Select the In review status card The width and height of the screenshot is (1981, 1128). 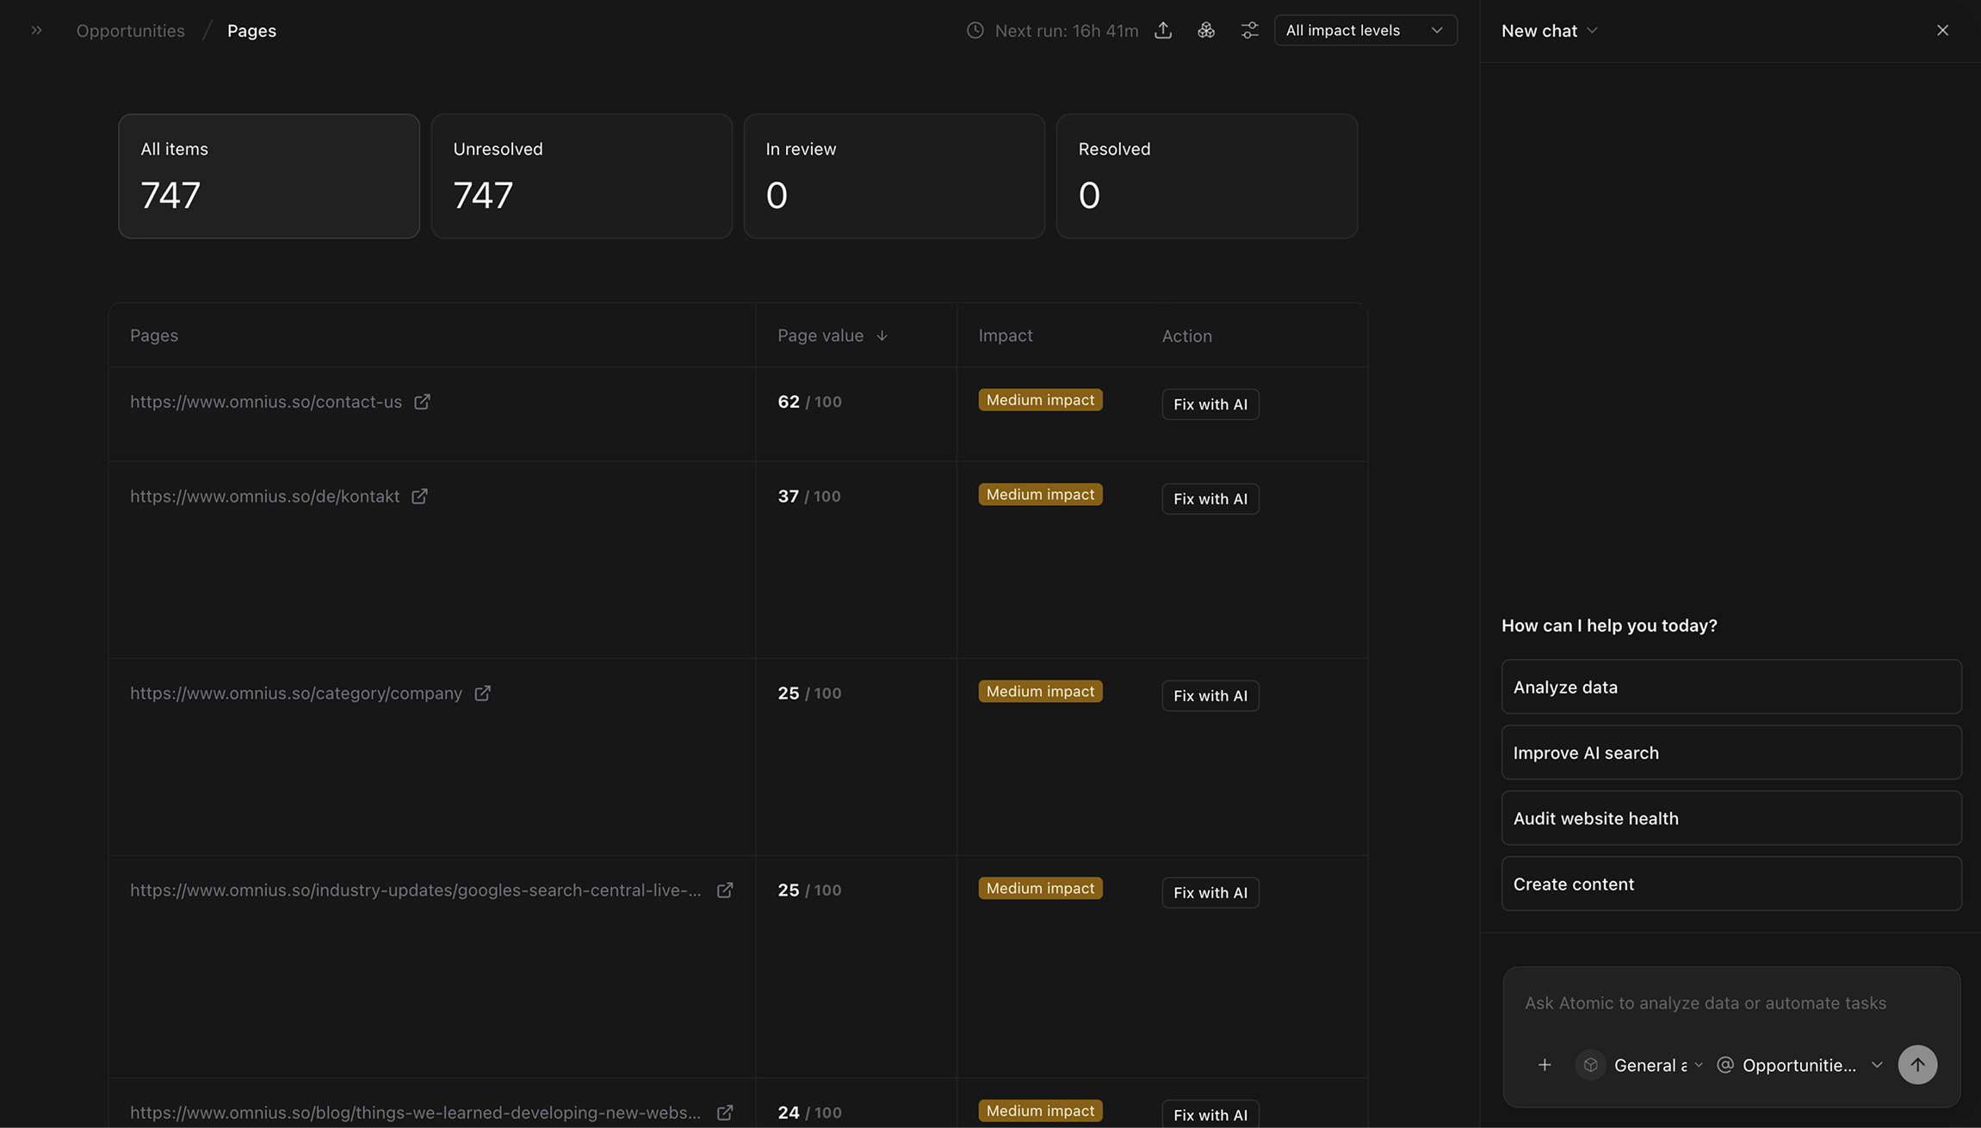tap(894, 176)
